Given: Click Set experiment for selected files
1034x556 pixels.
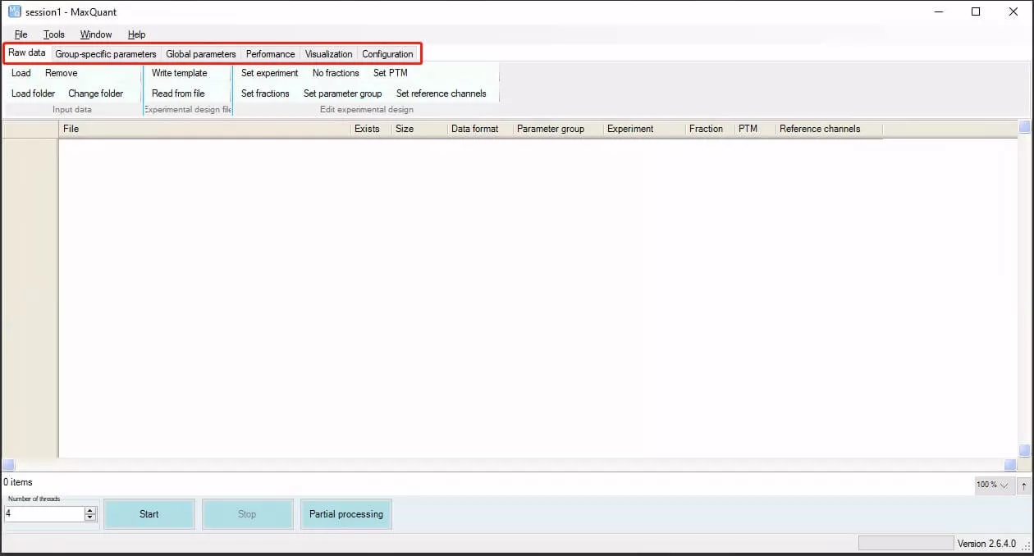Looking at the screenshot, I should coord(269,73).
